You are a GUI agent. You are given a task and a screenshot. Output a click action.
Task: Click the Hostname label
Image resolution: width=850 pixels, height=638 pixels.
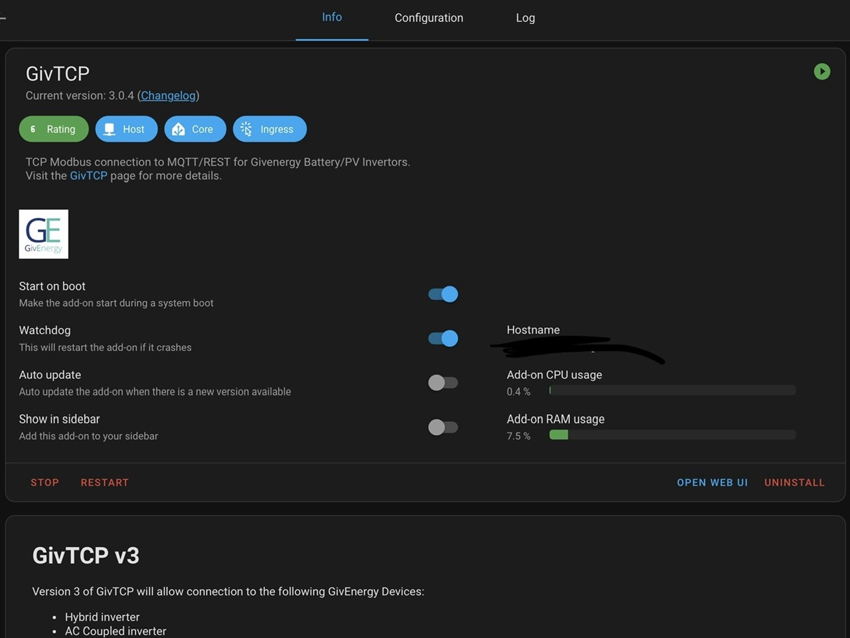[533, 330]
